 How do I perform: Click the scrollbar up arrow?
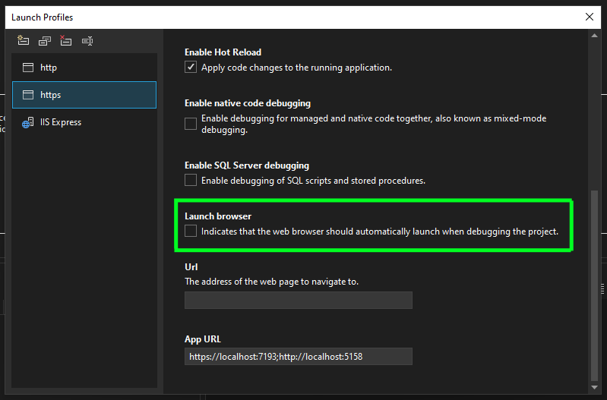(594, 36)
